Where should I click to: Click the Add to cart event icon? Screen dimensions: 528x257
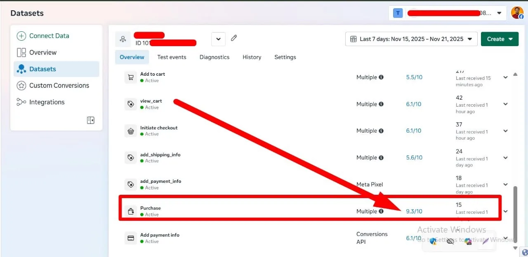(x=131, y=77)
